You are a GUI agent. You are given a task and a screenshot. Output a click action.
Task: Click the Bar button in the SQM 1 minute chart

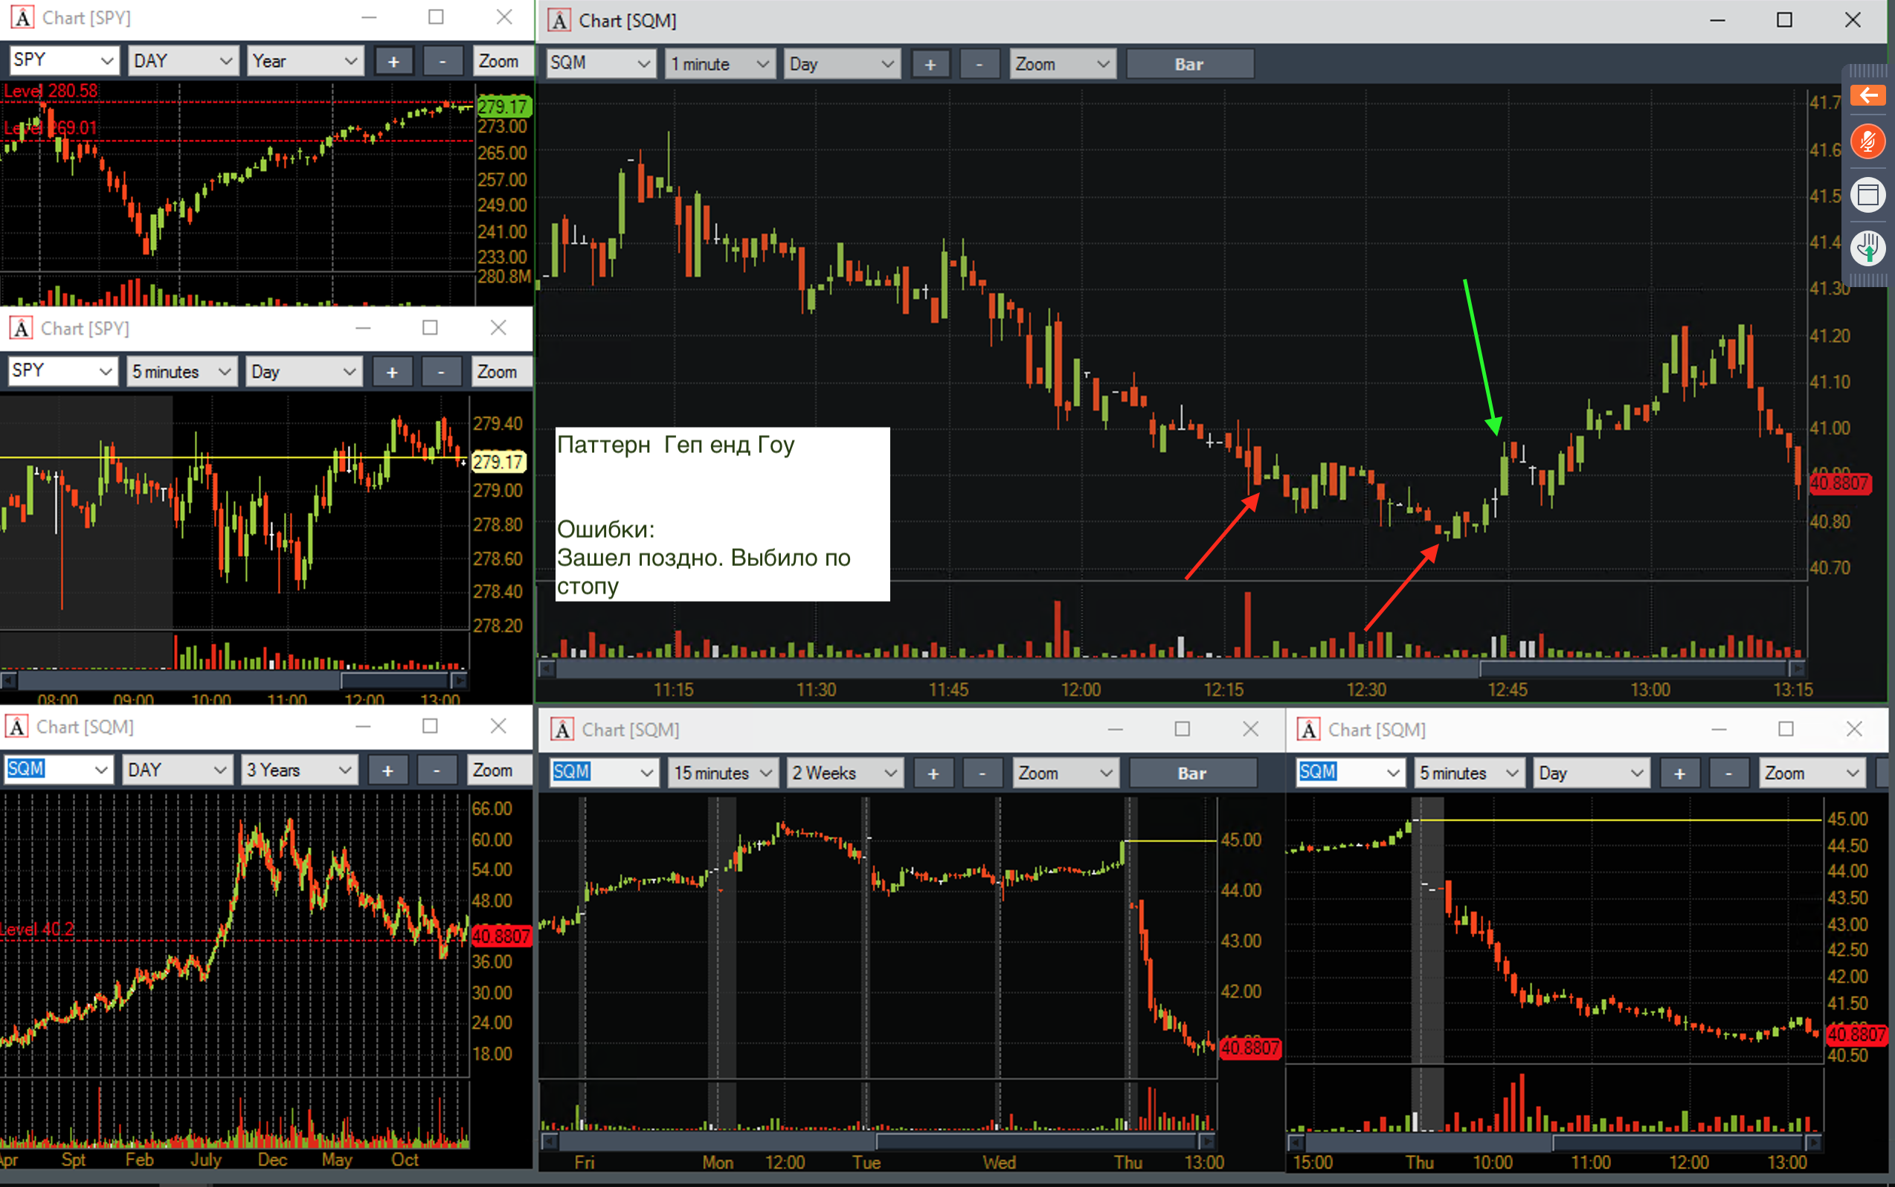pos(1189,65)
